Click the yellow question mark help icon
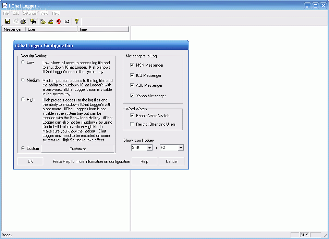 pos(76,21)
